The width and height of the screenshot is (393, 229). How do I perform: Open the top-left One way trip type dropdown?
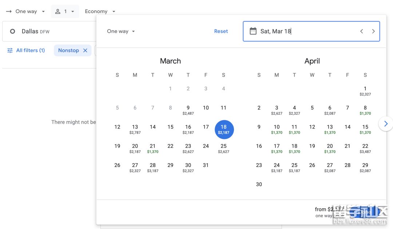[25, 11]
